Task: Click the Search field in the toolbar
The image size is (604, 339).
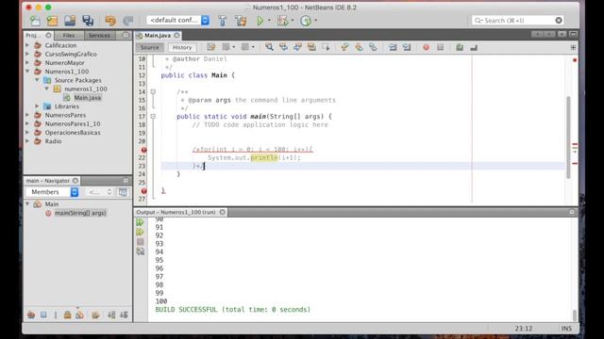Action: (x=518, y=21)
